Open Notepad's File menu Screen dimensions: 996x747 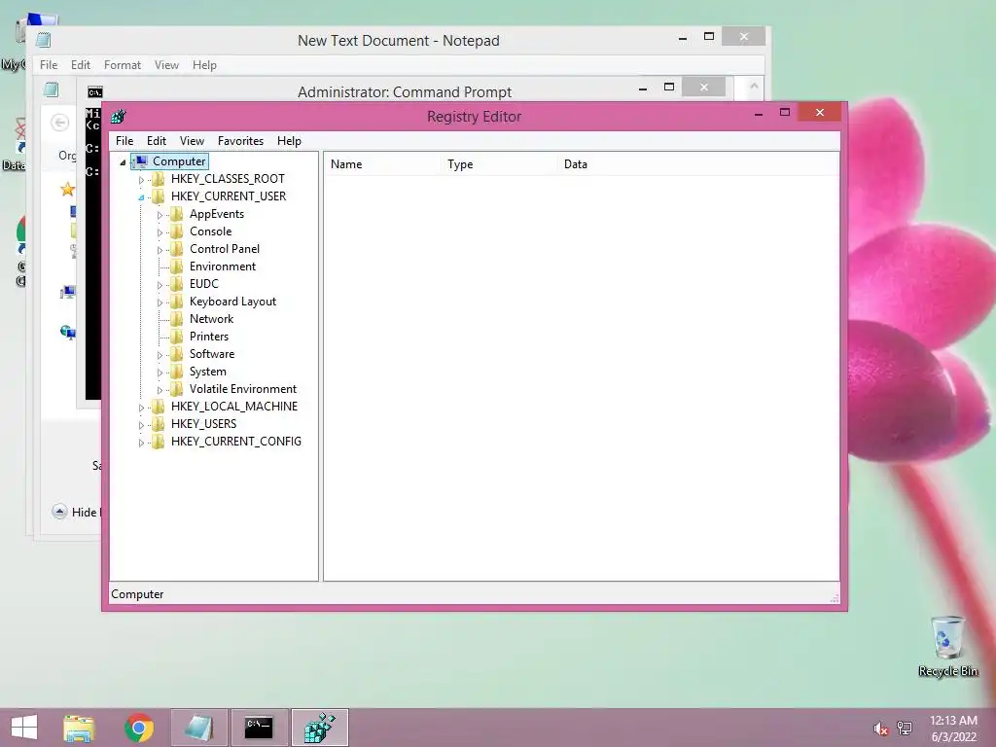click(x=49, y=65)
